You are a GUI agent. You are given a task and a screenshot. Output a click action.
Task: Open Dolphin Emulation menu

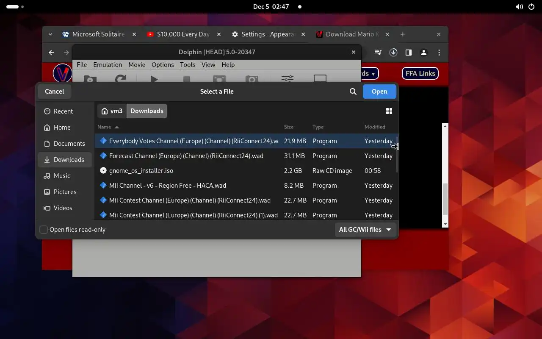click(108, 65)
